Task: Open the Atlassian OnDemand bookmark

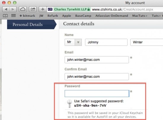Action: coord(112,16)
